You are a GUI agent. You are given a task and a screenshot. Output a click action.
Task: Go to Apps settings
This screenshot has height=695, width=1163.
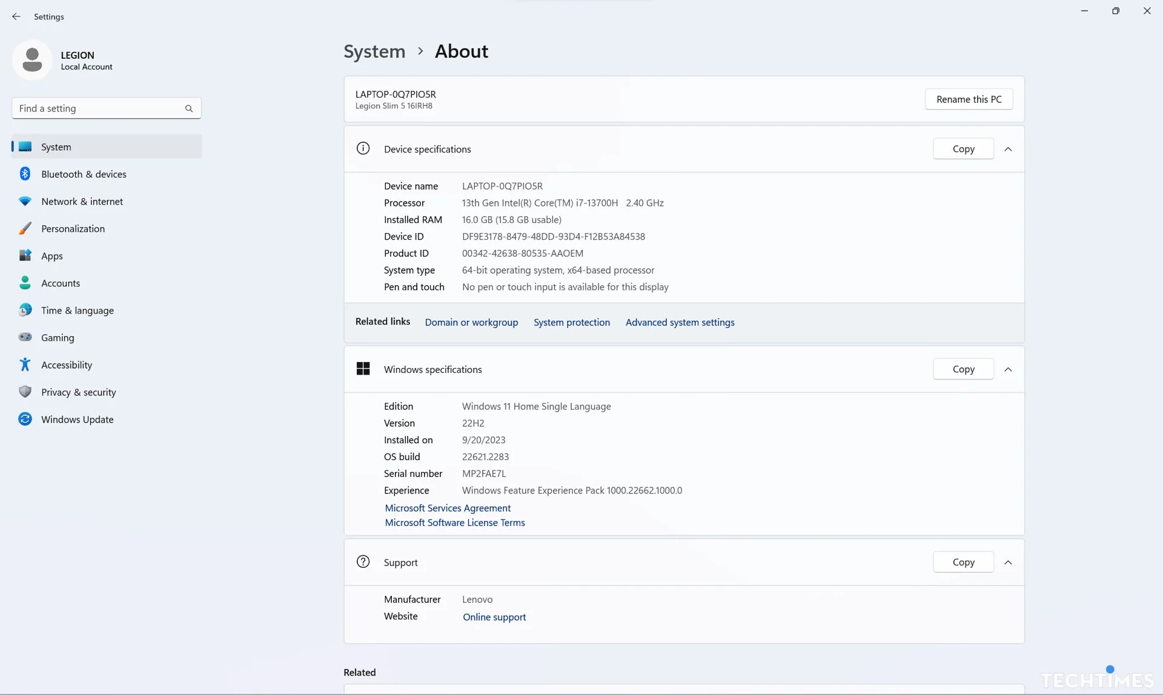(107, 255)
